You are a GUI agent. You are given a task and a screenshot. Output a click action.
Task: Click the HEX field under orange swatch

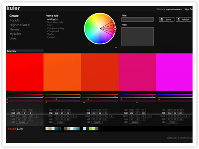click(60, 122)
